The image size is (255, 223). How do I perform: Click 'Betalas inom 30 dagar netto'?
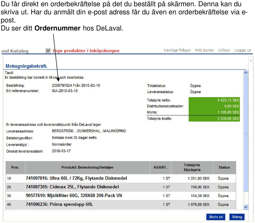coord(74,138)
